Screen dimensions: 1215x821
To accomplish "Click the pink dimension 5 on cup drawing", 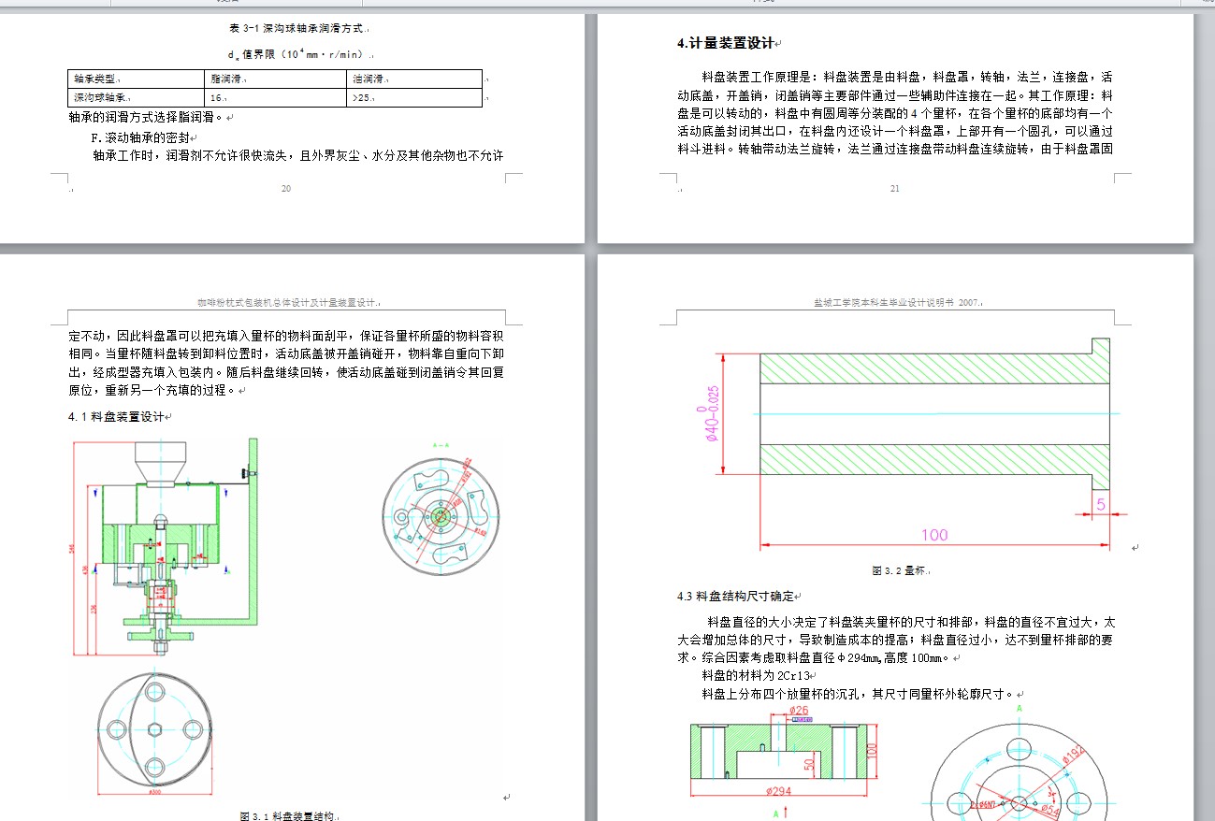I will (1101, 505).
